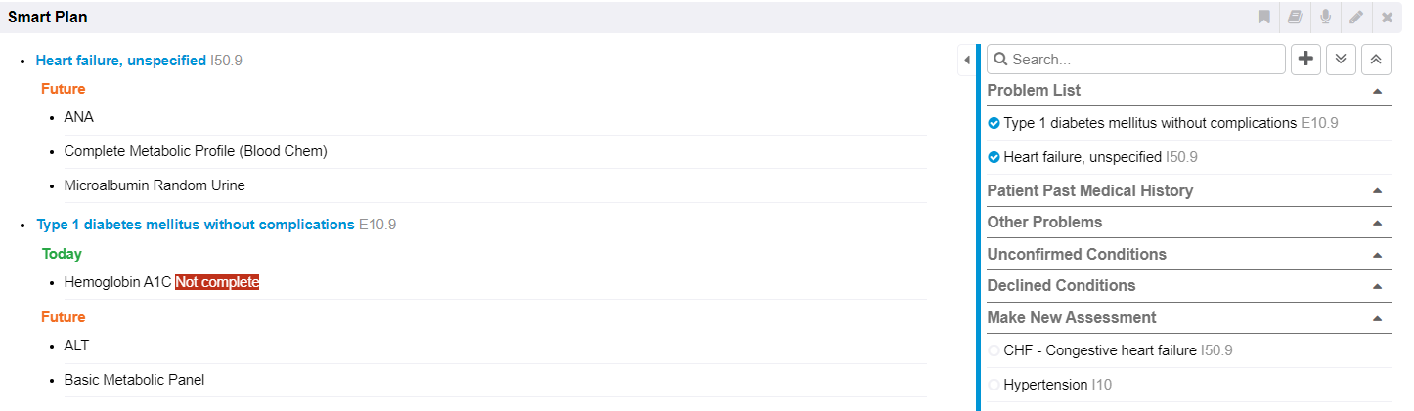Screen dimensions: 1414x411
Task: Toggle the Patient Past Medical History section
Action: point(1377,191)
